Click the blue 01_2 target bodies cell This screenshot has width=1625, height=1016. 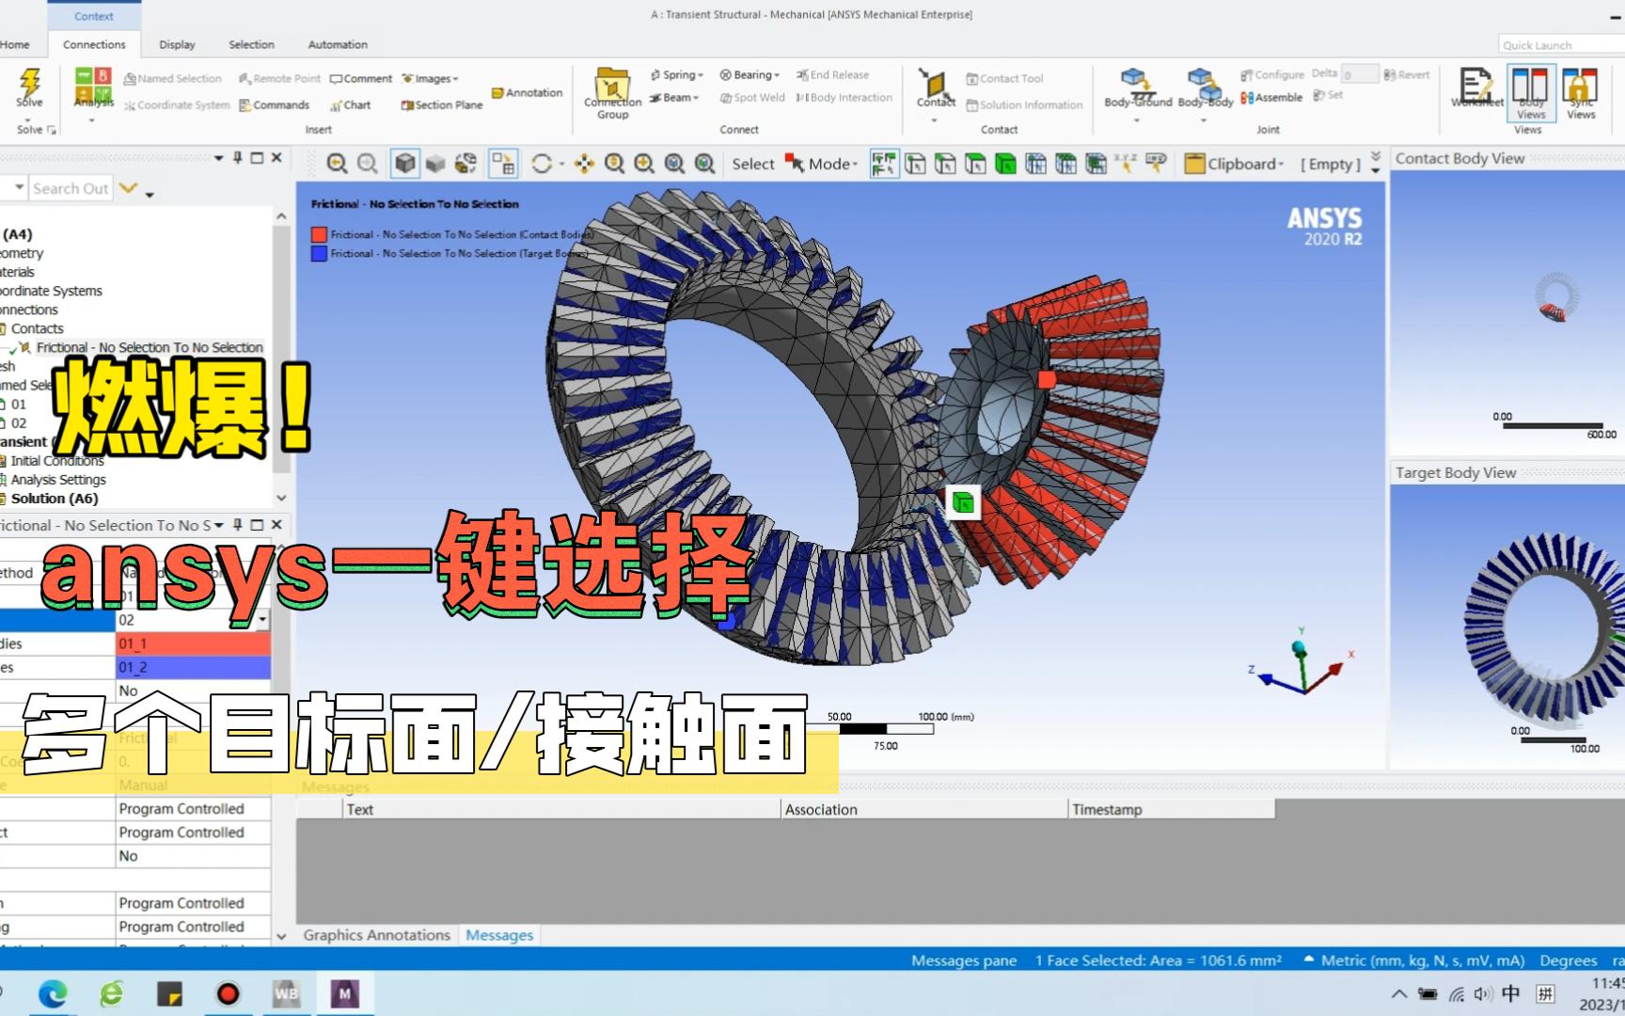193,667
